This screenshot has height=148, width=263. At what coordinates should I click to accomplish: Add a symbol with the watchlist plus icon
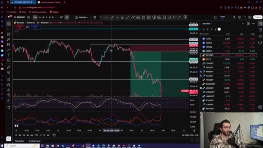pyautogui.click(x=243, y=24)
